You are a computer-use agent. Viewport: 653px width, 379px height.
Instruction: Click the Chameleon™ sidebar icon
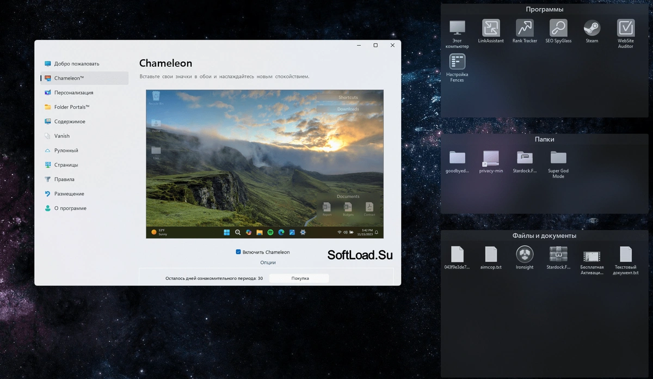pyautogui.click(x=48, y=78)
